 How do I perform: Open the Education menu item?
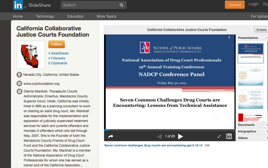coord(76,16)
